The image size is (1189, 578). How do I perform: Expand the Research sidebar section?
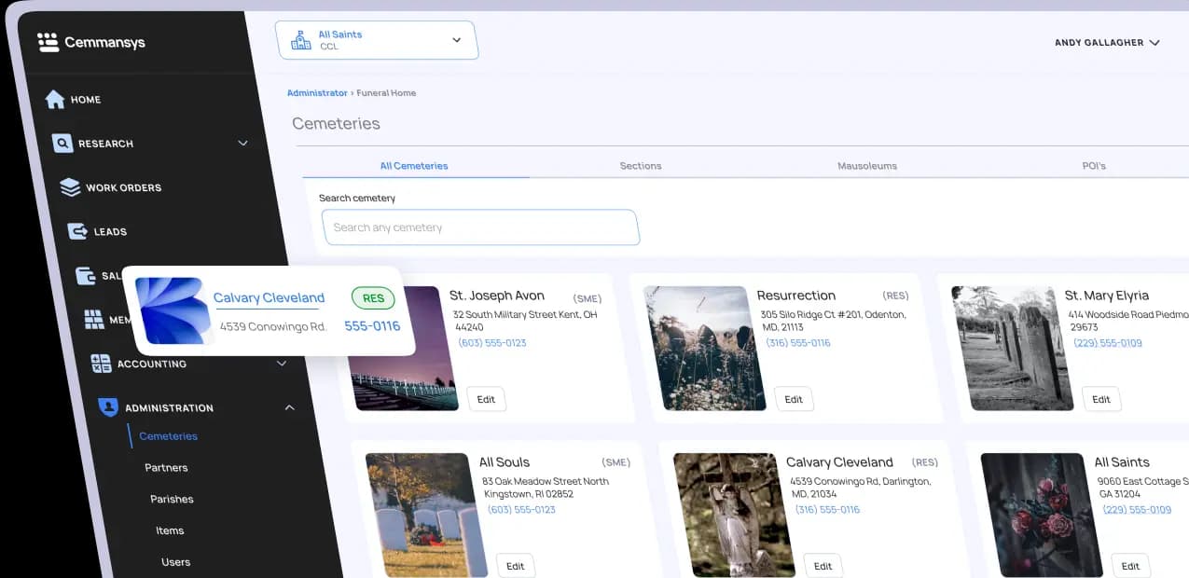(242, 144)
